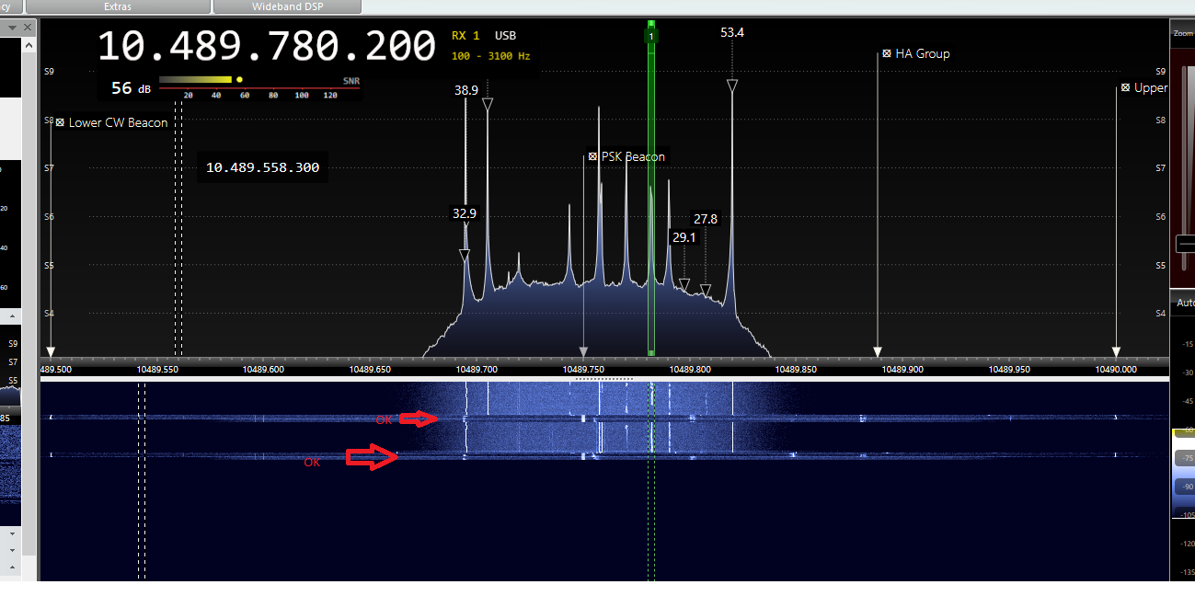
Task: Click the HA Group marker box icon
Action: [x=887, y=53]
